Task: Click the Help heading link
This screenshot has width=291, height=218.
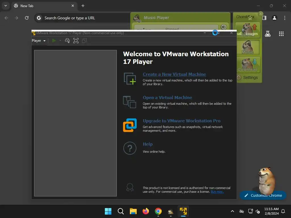Action: pyautogui.click(x=148, y=144)
